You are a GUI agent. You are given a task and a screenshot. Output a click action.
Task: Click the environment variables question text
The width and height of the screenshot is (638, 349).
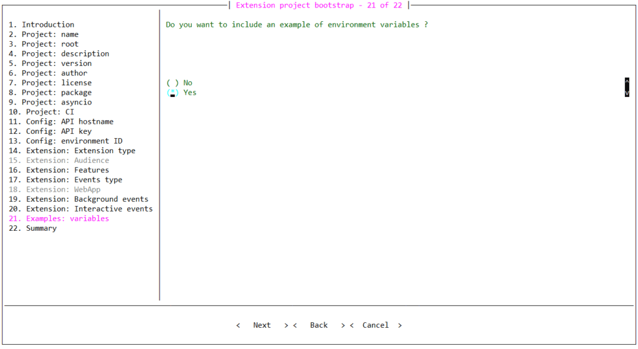pos(297,25)
